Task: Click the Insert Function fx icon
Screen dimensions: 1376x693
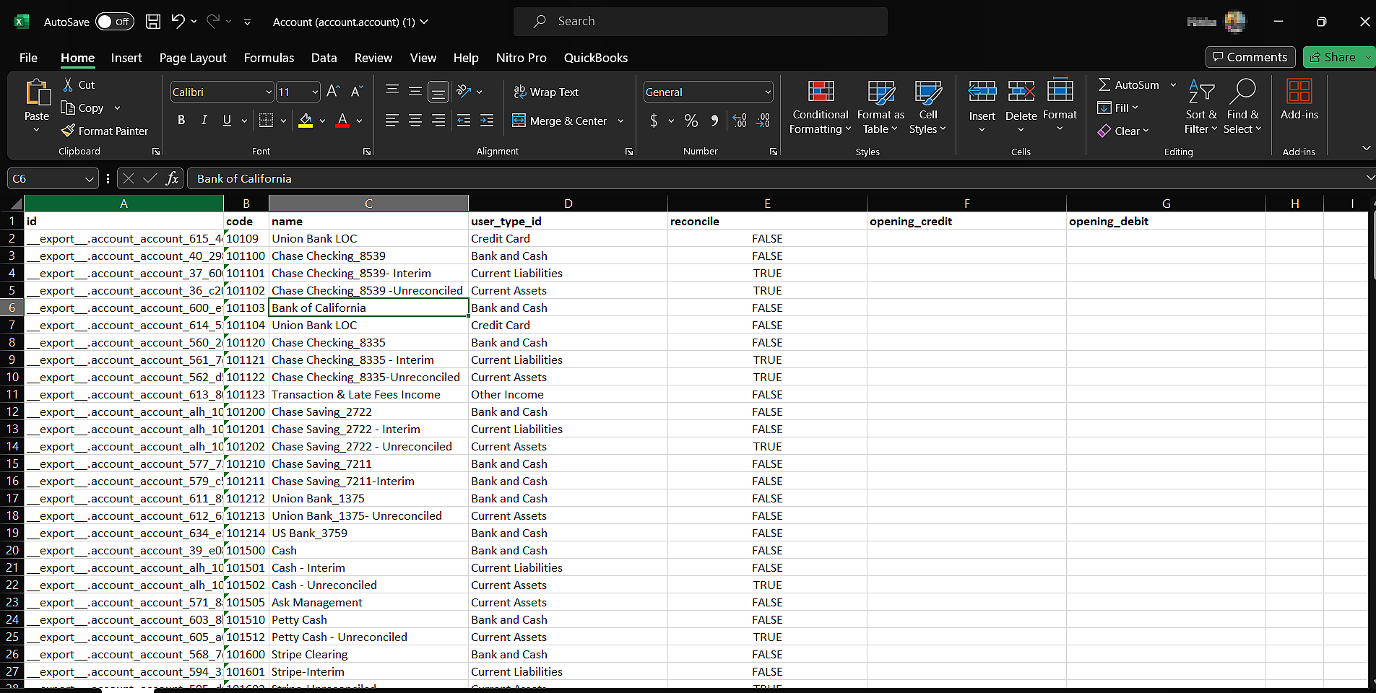Action: (172, 178)
